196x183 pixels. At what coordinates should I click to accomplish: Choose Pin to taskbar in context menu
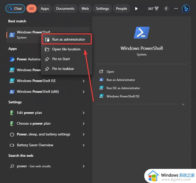click(x=67, y=69)
